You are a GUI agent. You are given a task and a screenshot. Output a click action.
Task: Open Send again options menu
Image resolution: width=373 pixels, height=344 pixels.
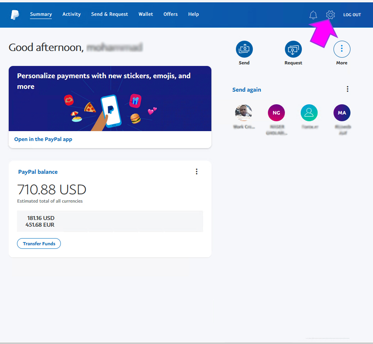click(347, 89)
